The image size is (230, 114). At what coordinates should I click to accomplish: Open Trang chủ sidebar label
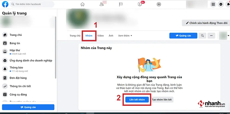pos(16,35)
